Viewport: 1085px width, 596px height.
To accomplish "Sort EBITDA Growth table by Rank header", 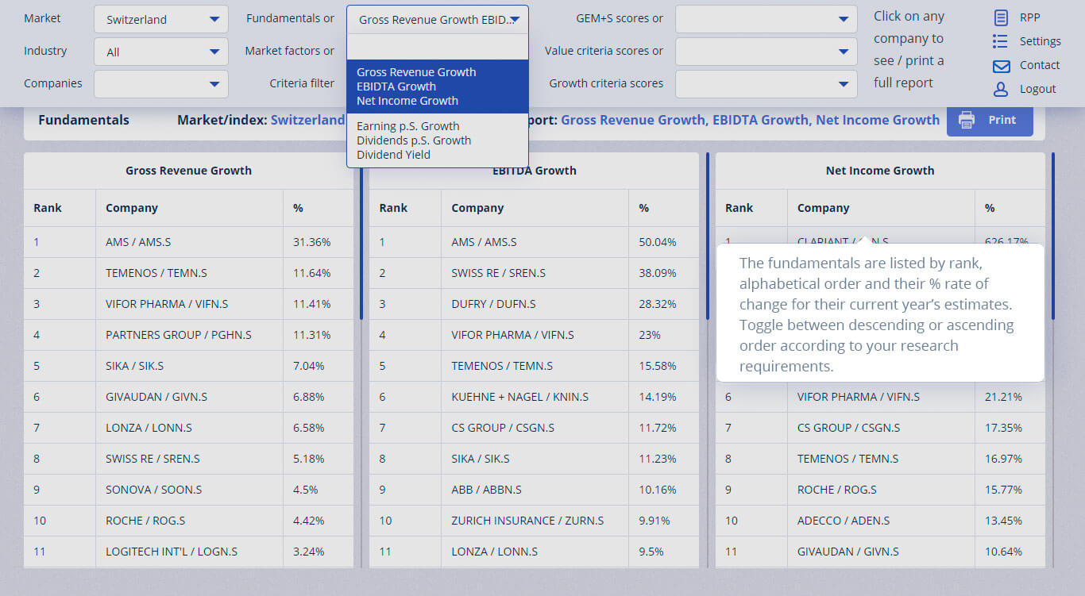I will coord(393,208).
